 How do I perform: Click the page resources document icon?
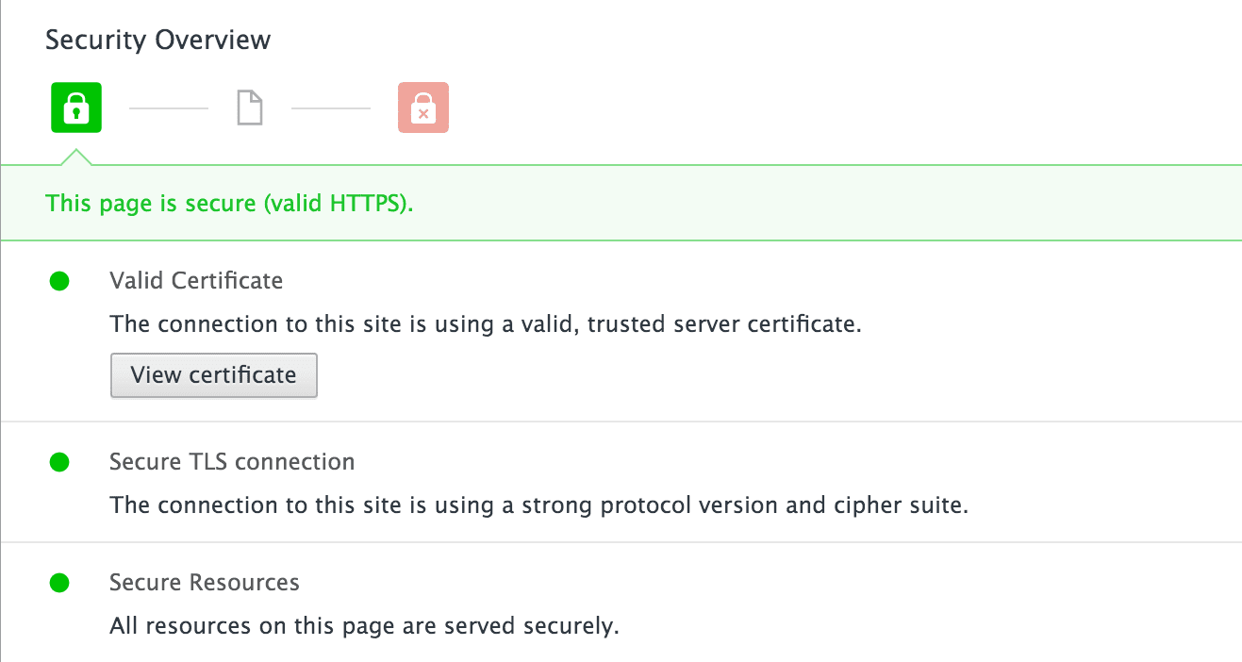coord(249,107)
